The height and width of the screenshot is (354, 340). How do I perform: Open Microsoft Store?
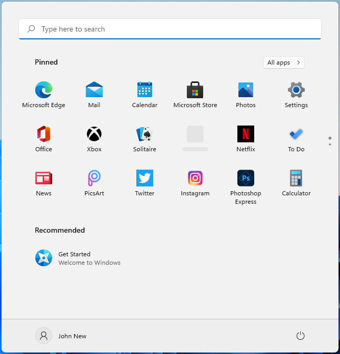(x=195, y=95)
